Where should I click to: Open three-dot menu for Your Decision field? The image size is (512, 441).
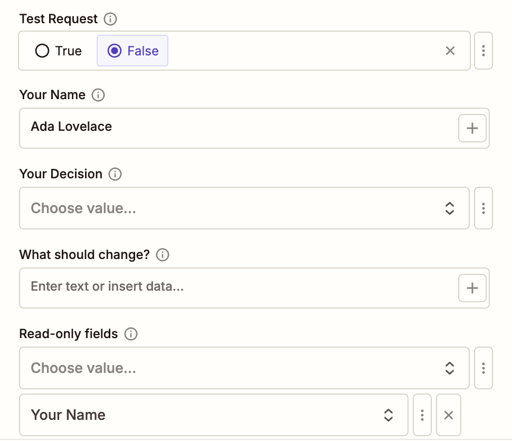coord(483,208)
